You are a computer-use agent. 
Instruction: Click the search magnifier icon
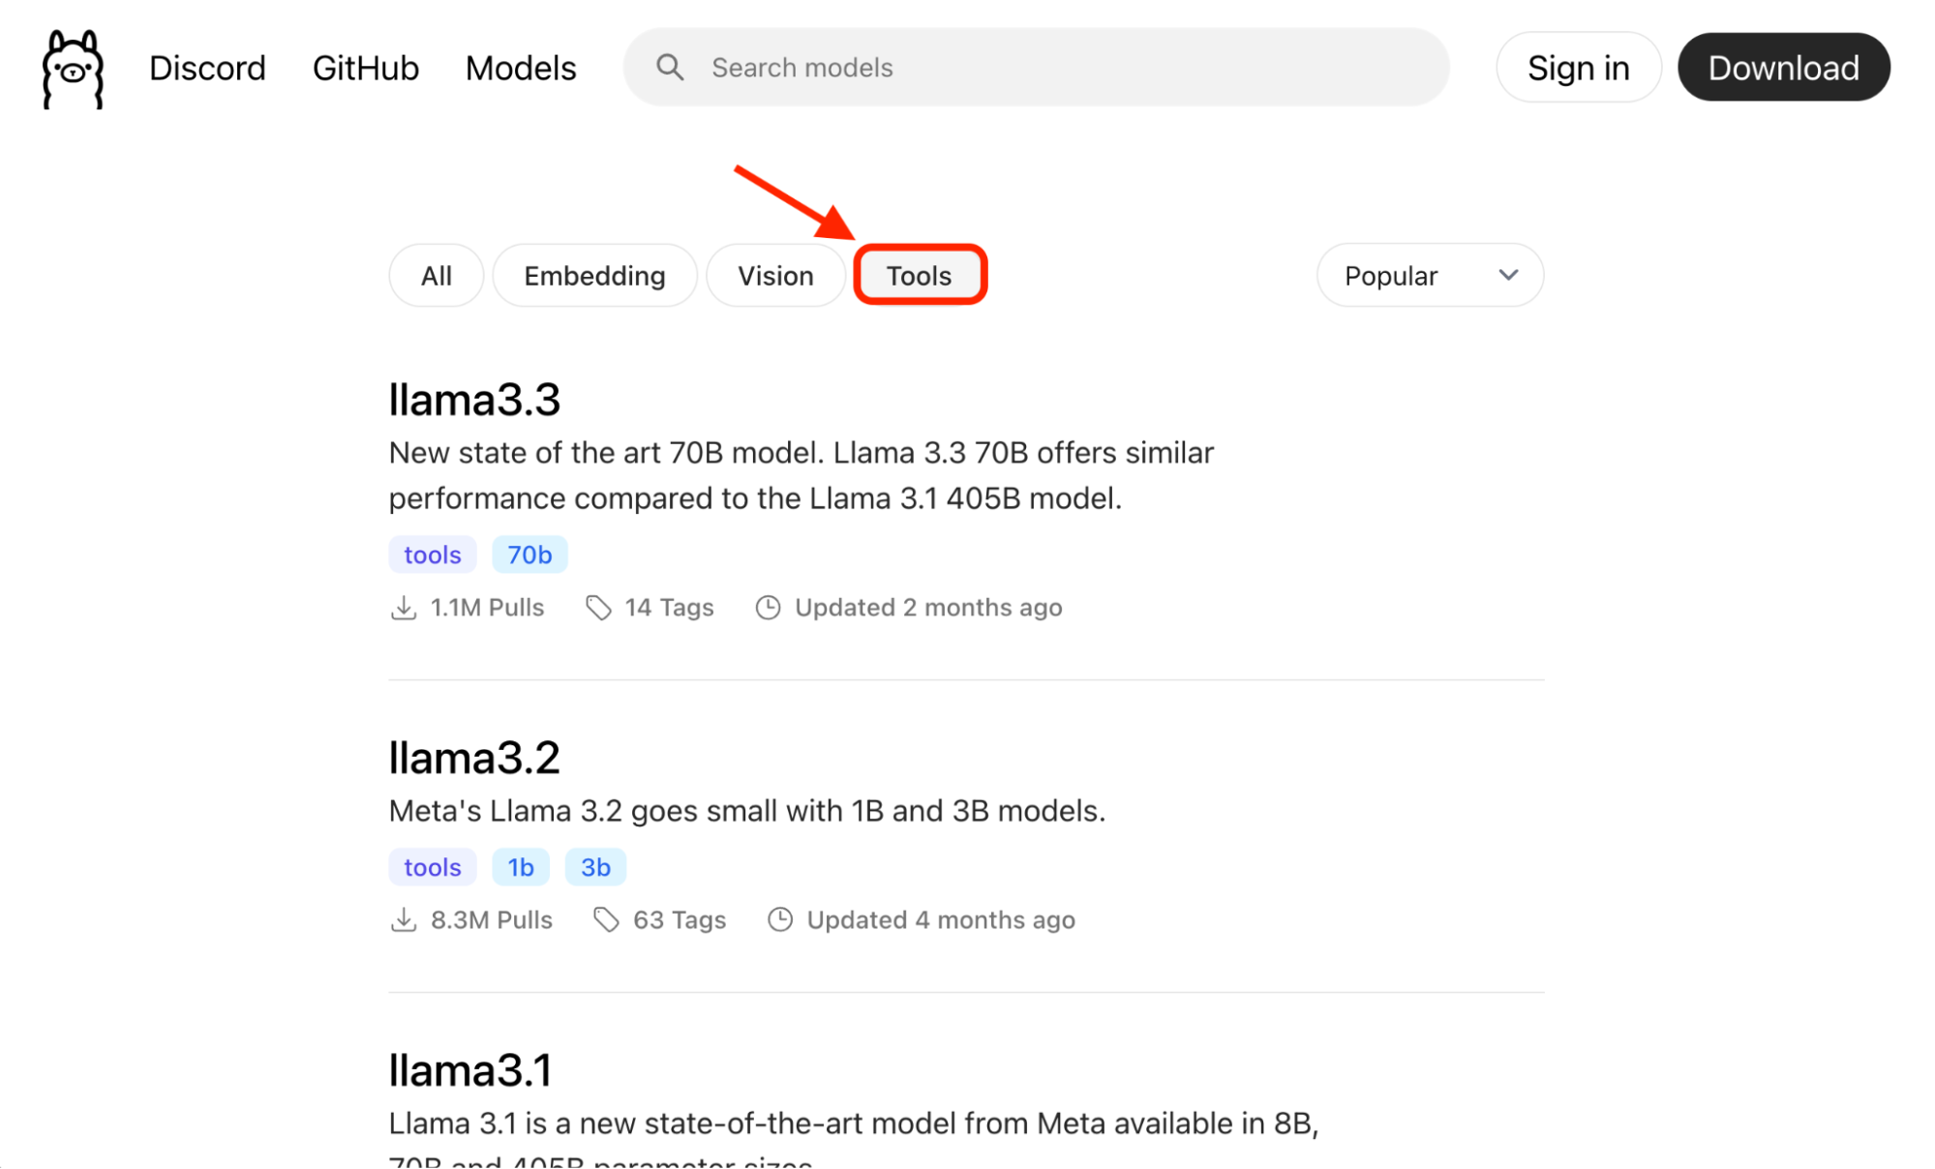point(671,67)
